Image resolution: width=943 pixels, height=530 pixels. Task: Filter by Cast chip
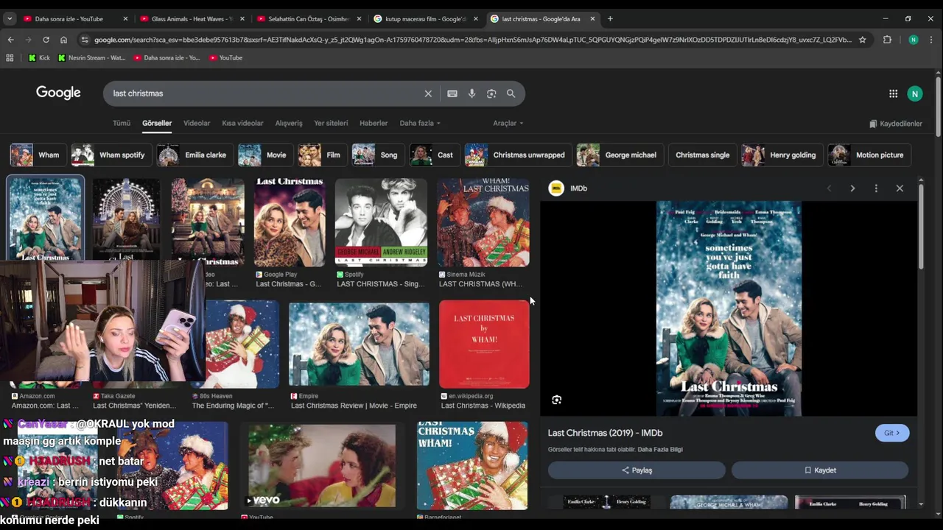[433, 155]
